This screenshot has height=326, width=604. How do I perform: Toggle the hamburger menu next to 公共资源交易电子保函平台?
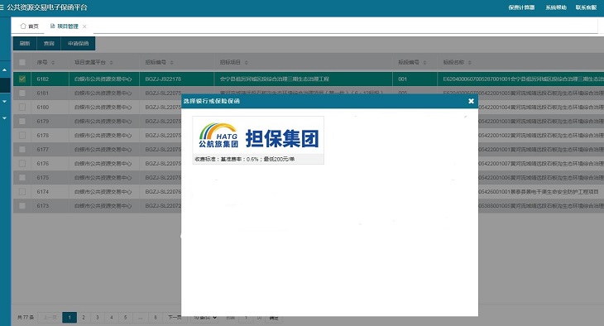(x=2, y=7)
